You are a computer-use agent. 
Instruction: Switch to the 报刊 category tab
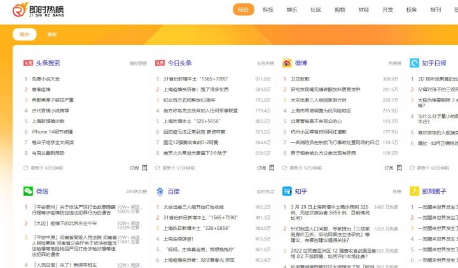click(x=436, y=10)
